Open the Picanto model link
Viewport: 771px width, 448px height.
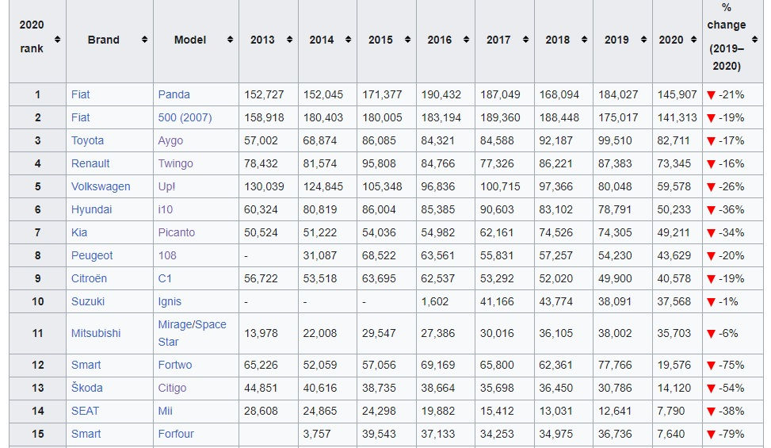pos(177,232)
